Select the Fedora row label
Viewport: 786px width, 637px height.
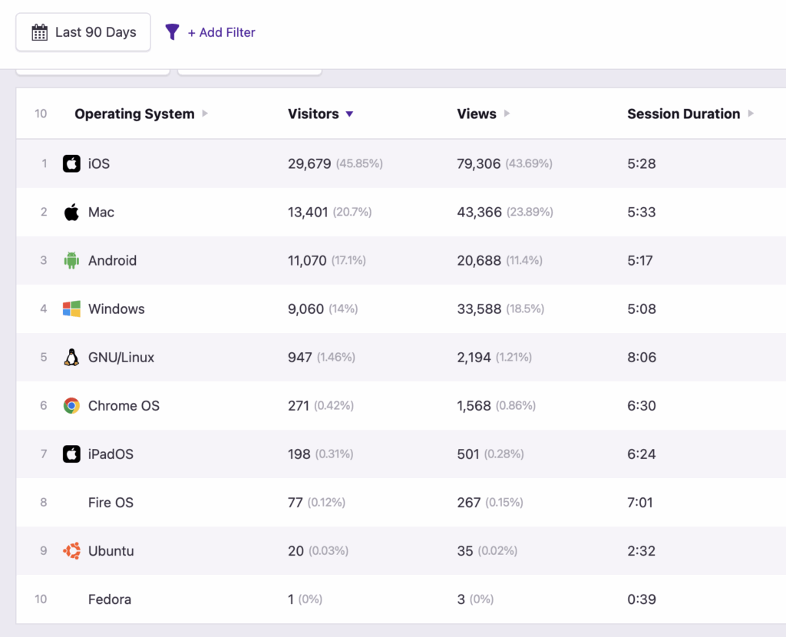109,599
